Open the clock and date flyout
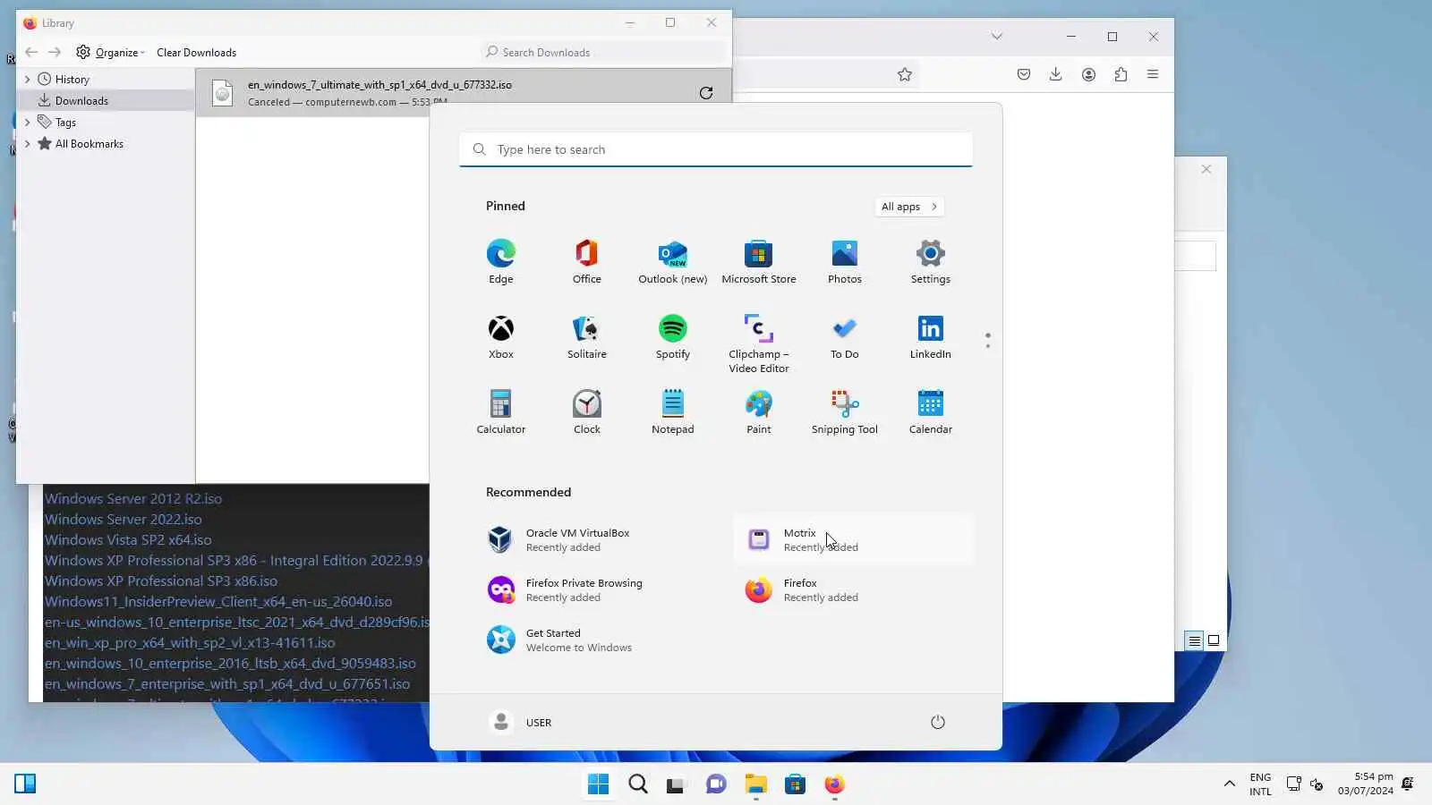The width and height of the screenshot is (1432, 805). point(1366,784)
